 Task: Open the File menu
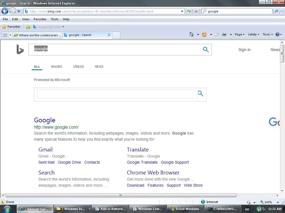pos(5,19)
